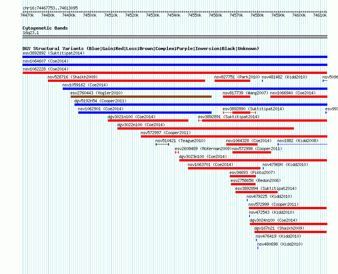Select the dgv3022n100 (Coe2014) variant label
Screen dimensions: 338x274
tap(141, 125)
